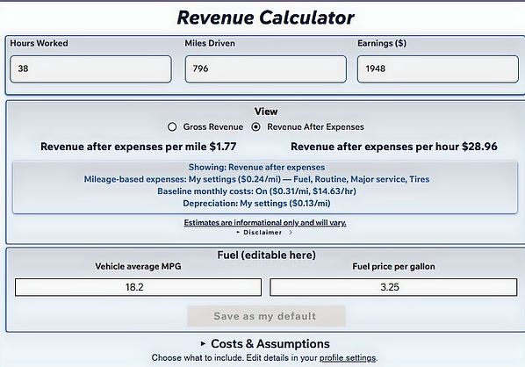Edit the Vehicle average MPG field

(x=139, y=287)
